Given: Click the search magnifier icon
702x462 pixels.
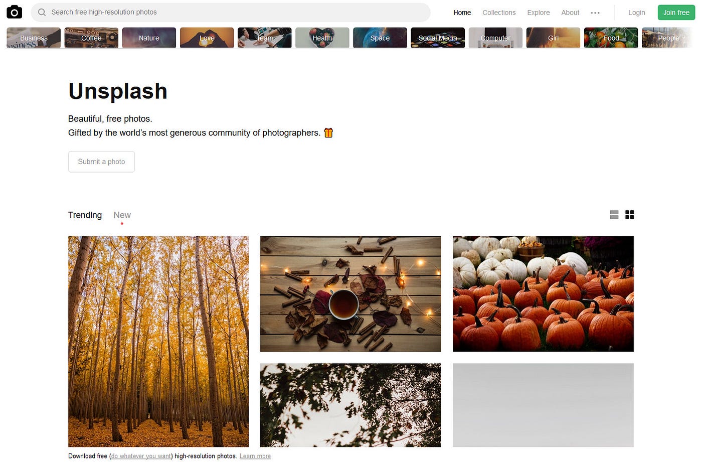Looking at the screenshot, I should point(42,12).
